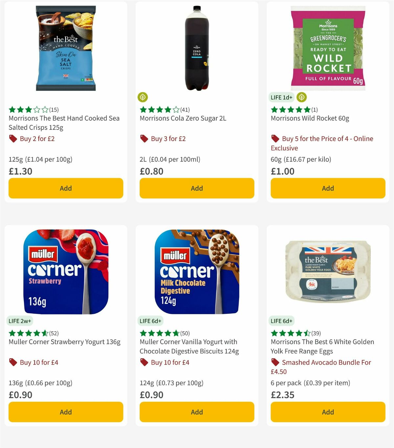Click the tag icon on Smashed Avocado Bundle offer

[275, 362]
